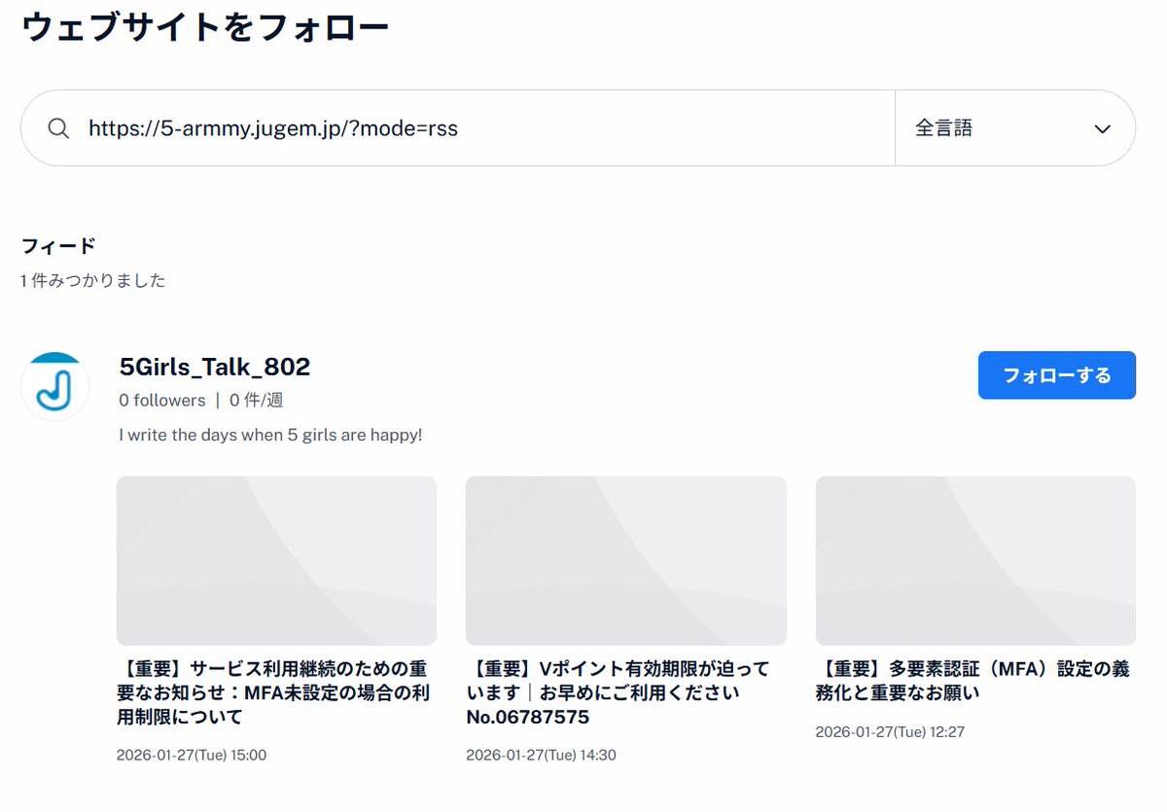
Task: Click the date 2026-01-27(Tue) 12:27
Action: (890, 731)
